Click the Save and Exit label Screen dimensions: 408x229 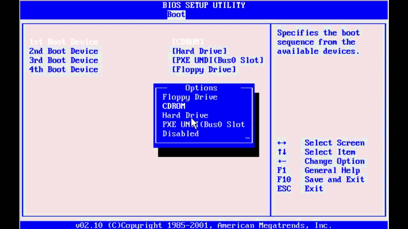point(334,180)
